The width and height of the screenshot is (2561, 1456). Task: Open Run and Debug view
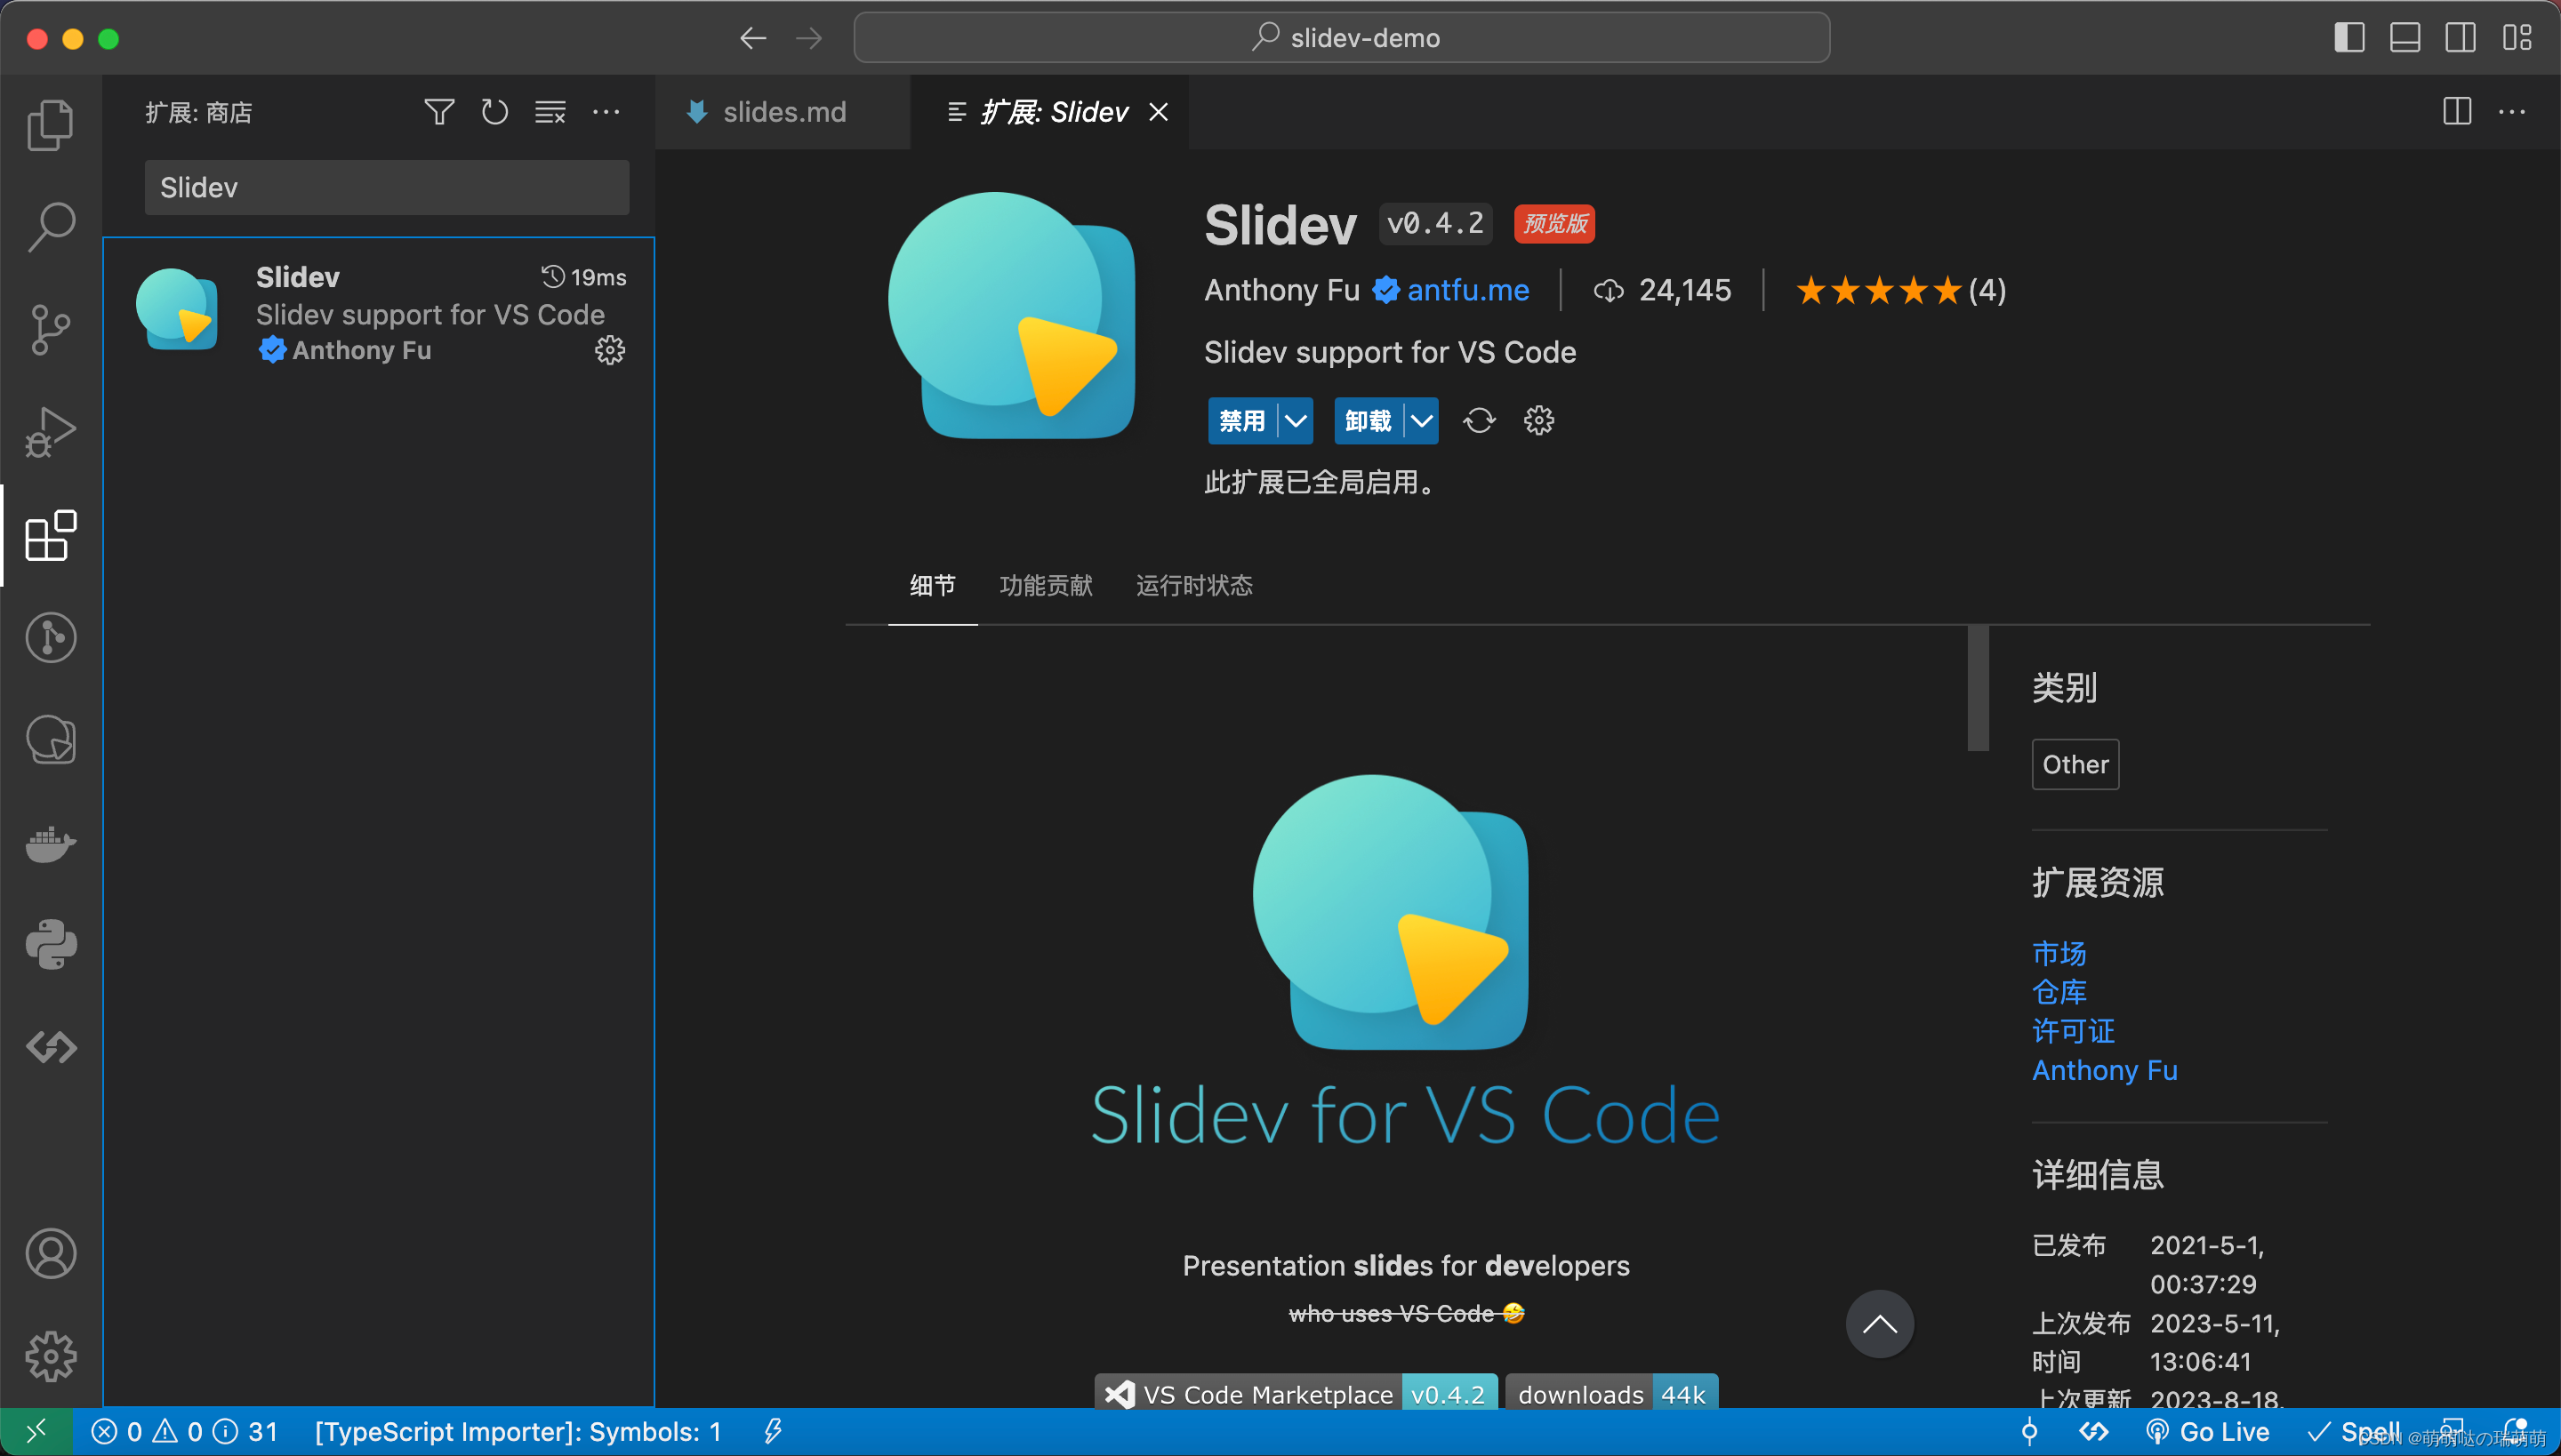(50, 432)
